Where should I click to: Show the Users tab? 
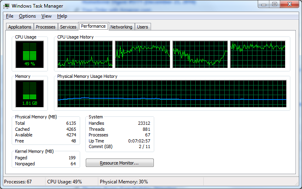(143, 27)
